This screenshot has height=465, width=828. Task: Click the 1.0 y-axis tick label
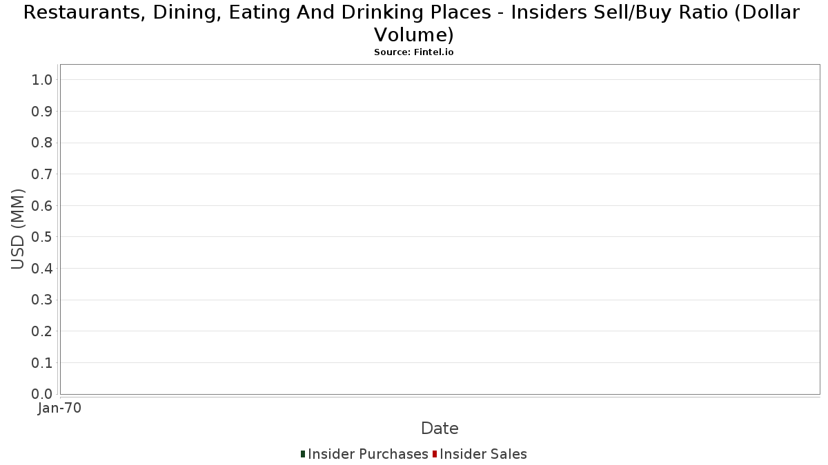[x=42, y=80]
